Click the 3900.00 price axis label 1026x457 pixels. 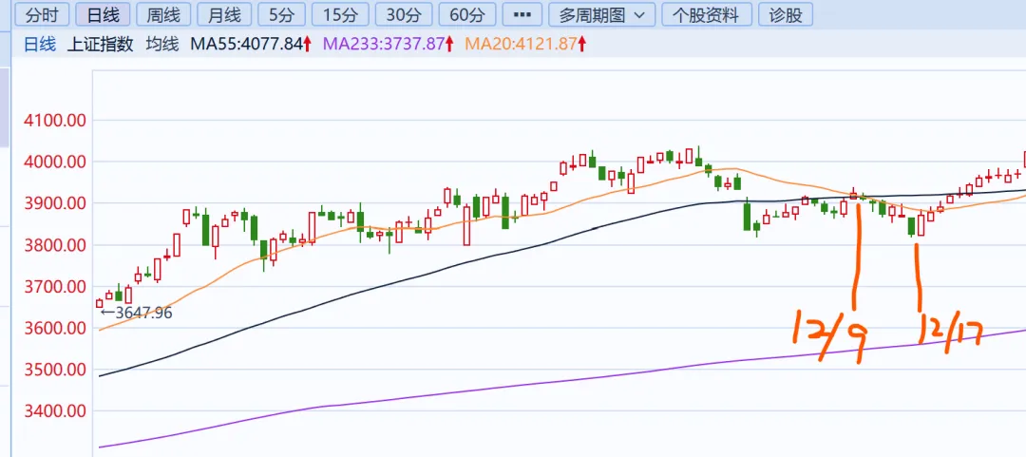(55, 203)
